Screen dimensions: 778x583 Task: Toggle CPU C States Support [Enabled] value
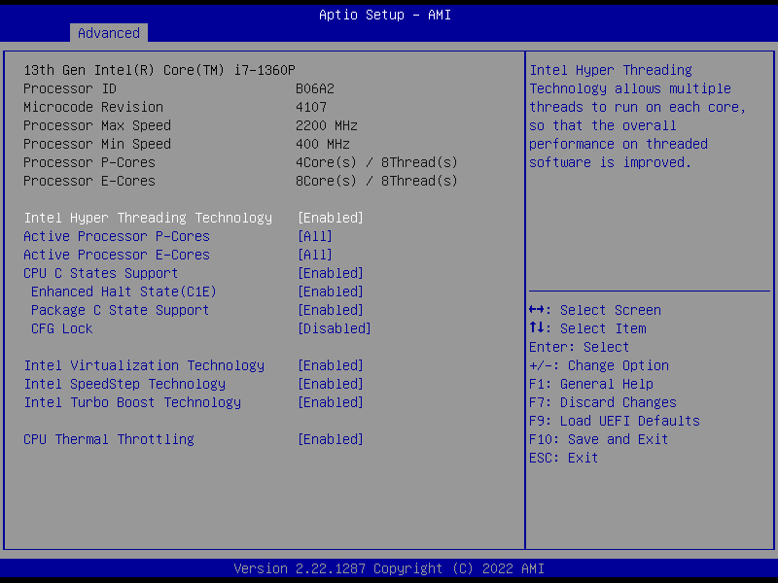tap(331, 273)
